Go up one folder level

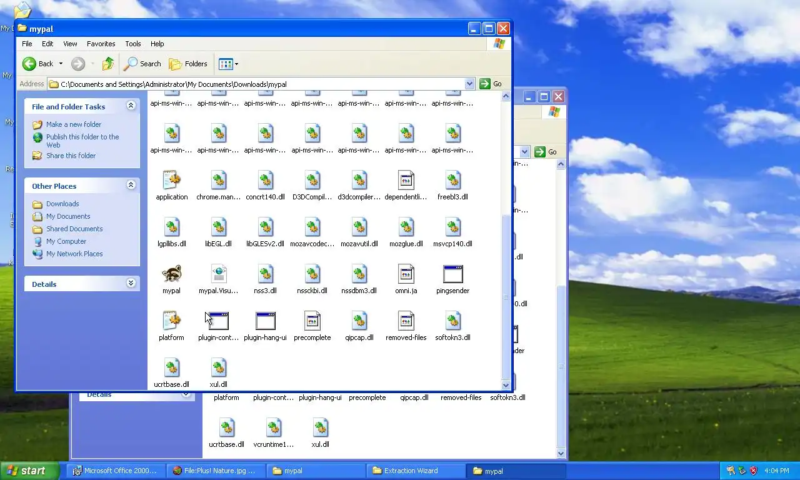(108, 64)
